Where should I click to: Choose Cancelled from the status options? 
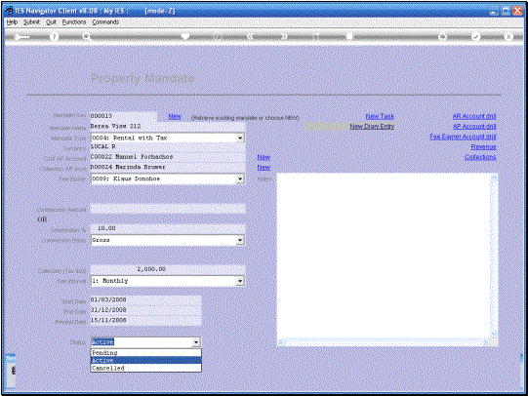pyautogui.click(x=146, y=368)
